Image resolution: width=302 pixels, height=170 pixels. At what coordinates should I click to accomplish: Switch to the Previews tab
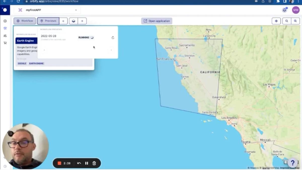click(48, 21)
